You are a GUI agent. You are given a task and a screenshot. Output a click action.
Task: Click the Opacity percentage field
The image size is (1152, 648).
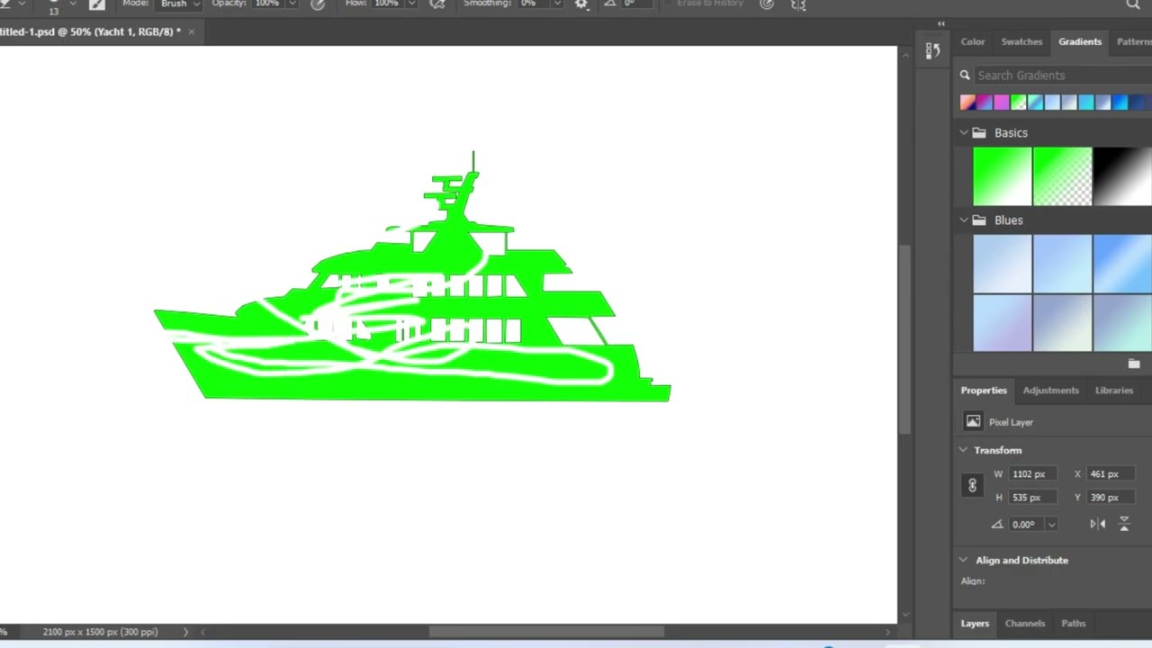pyautogui.click(x=267, y=4)
